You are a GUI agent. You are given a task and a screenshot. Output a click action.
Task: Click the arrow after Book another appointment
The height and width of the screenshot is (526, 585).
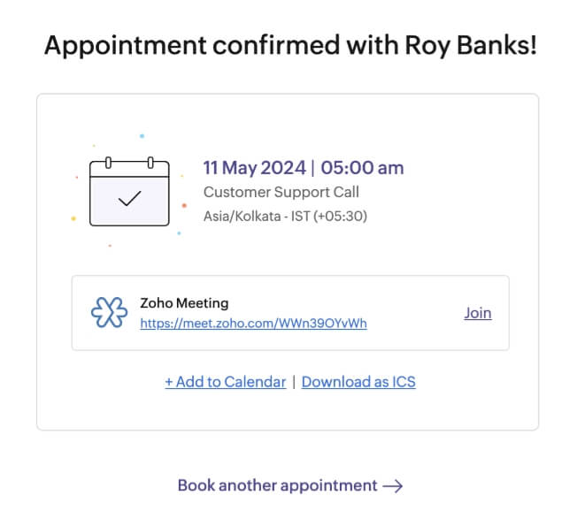pos(393,485)
